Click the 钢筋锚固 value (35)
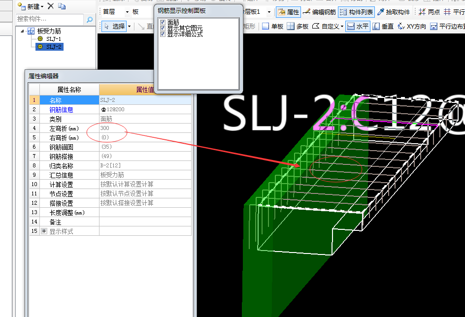 click(106, 147)
